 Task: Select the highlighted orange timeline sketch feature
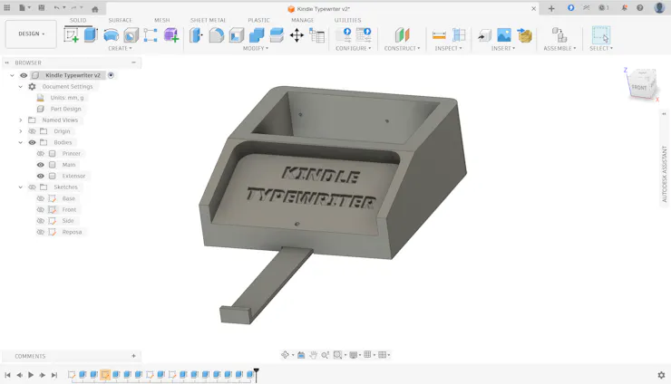[105, 375]
